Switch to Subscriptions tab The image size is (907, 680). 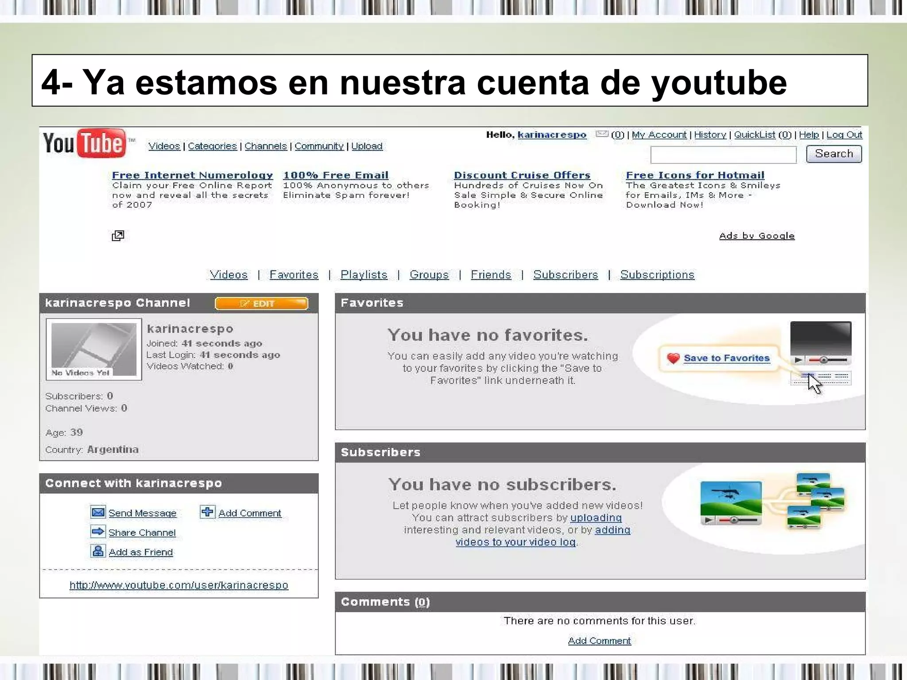point(657,274)
